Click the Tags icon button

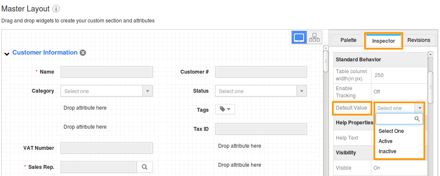[x=225, y=110]
